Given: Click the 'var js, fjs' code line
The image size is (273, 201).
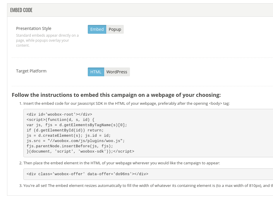Looking at the screenshot, I should click(x=77, y=125).
